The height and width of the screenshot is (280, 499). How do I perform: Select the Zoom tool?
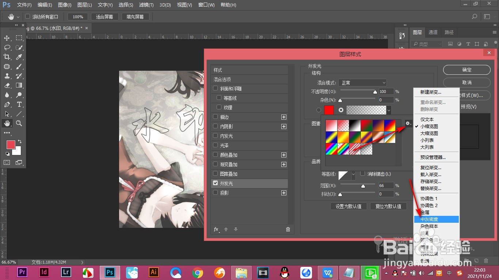[19, 123]
